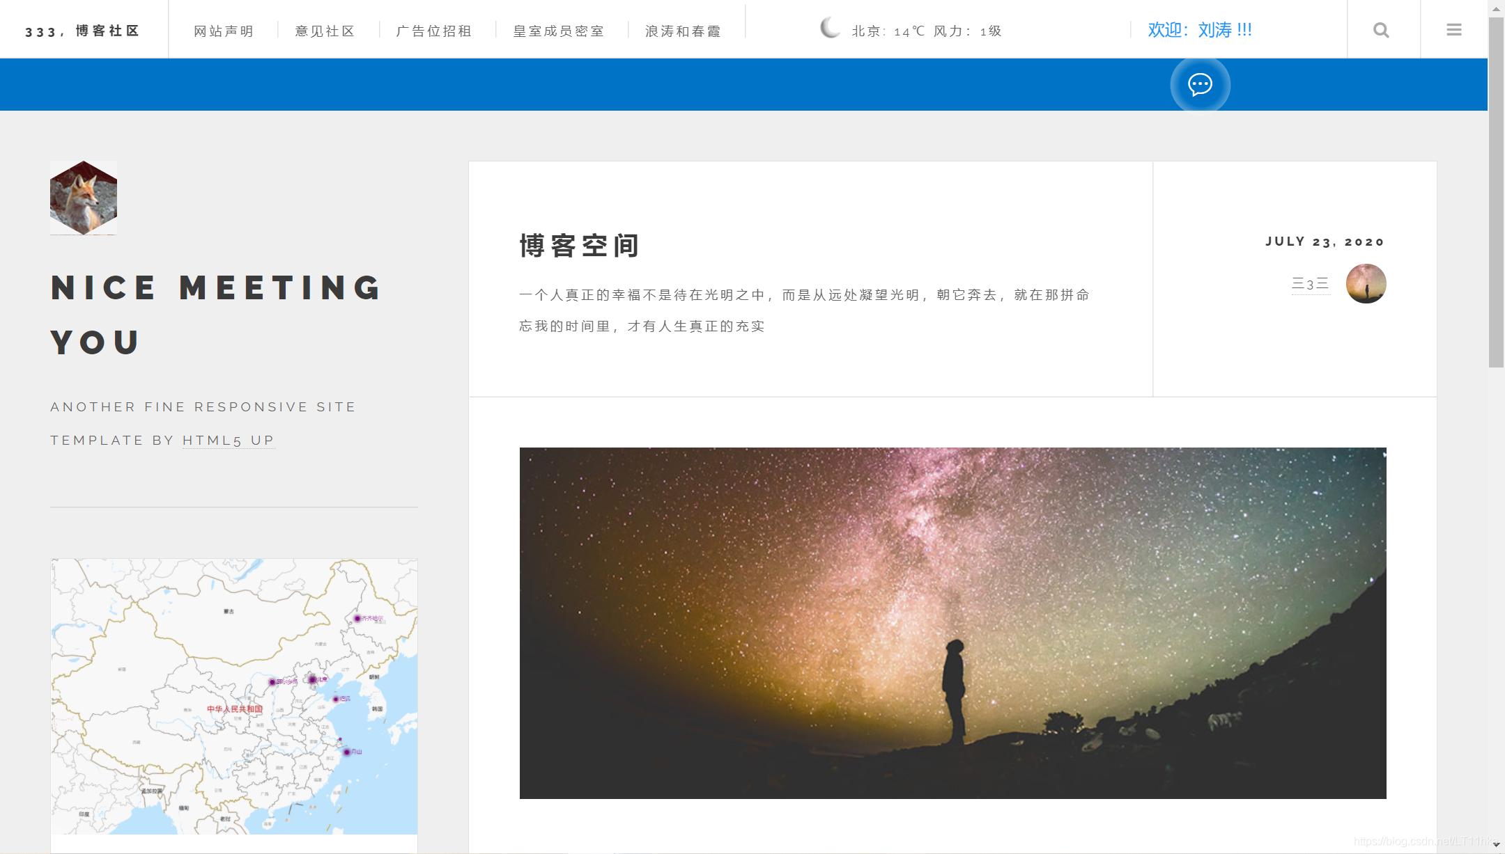Click the China map thumbnail
Screen dimensions: 1505x854
pyautogui.click(x=234, y=696)
